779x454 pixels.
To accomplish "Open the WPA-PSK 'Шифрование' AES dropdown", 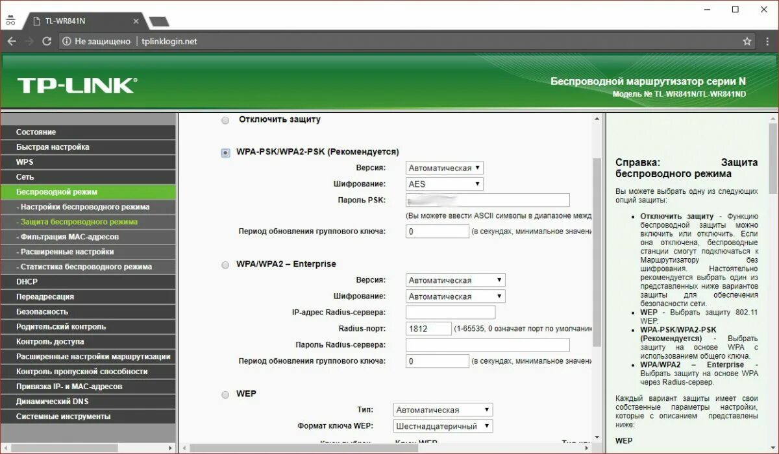I will (x=445, y=184).
